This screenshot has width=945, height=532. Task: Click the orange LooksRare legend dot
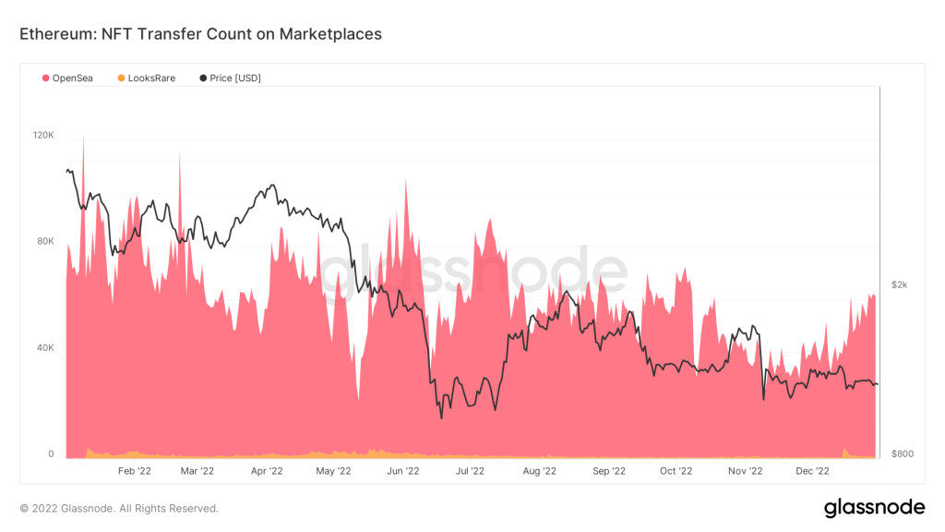point(121,79)
